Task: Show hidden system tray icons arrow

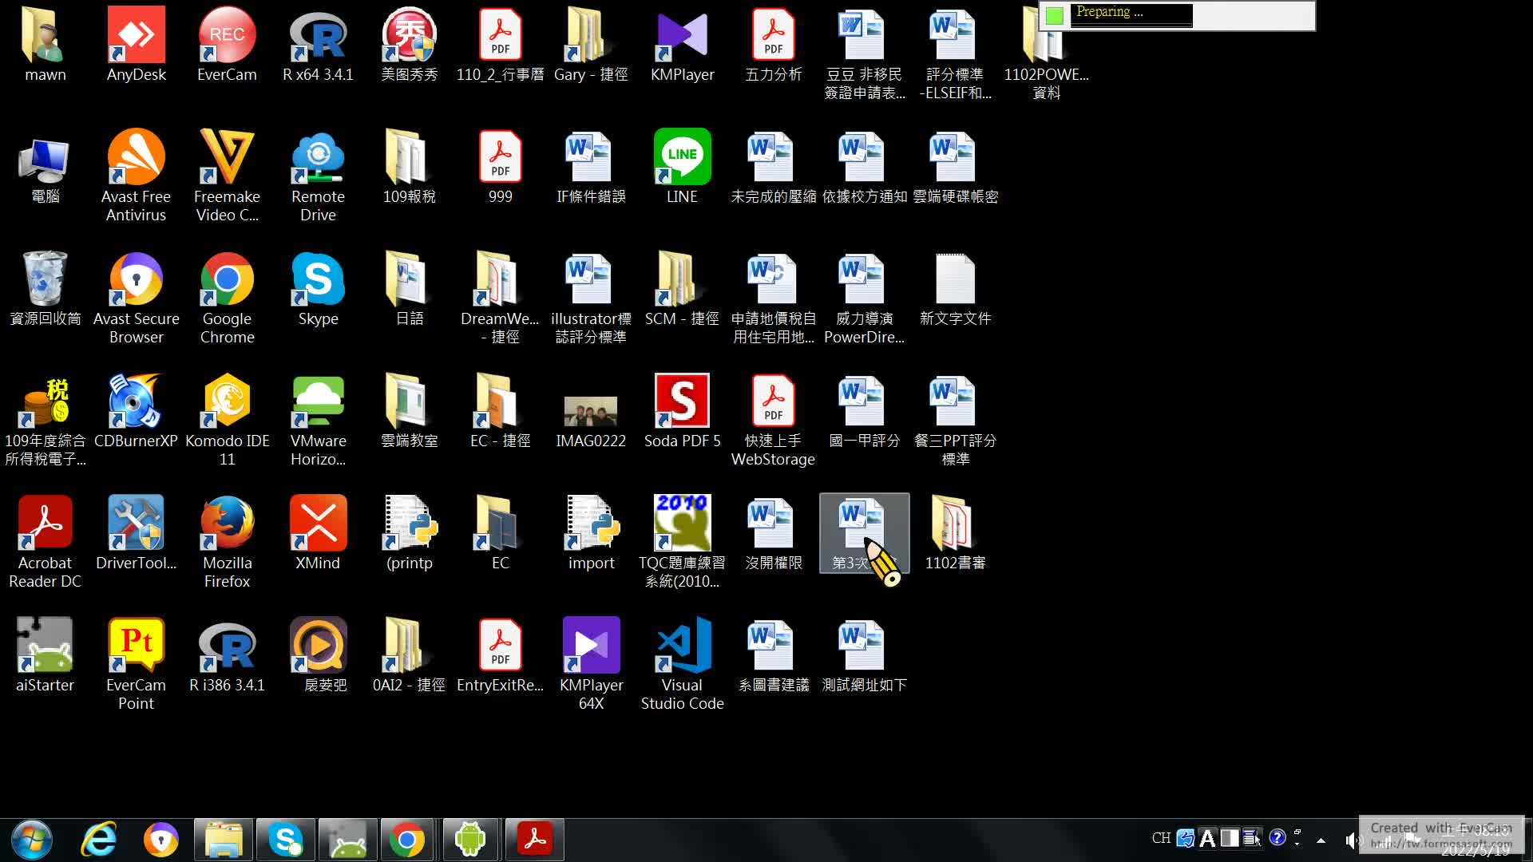Action: coord(1321,840)
